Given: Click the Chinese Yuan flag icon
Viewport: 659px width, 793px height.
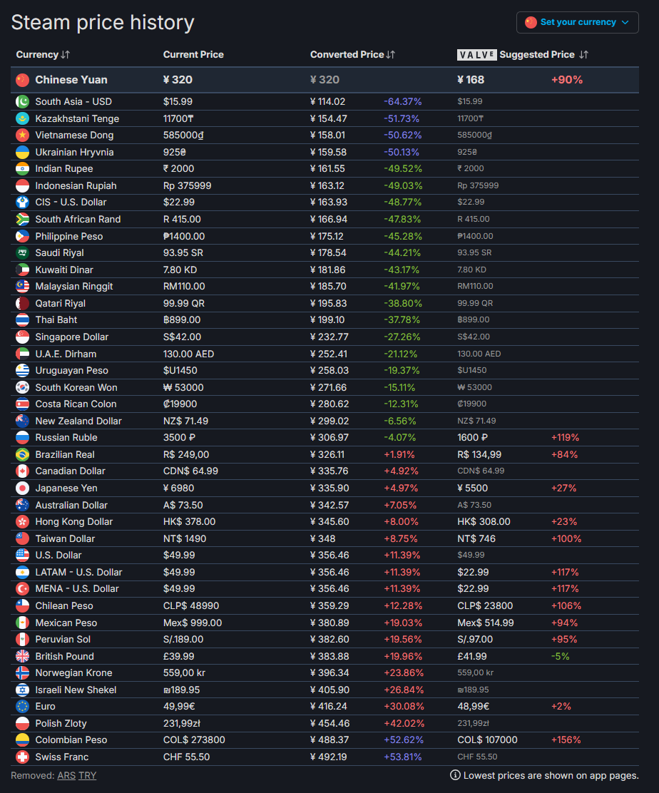Looking at the screenshot, I should point(23,80).
